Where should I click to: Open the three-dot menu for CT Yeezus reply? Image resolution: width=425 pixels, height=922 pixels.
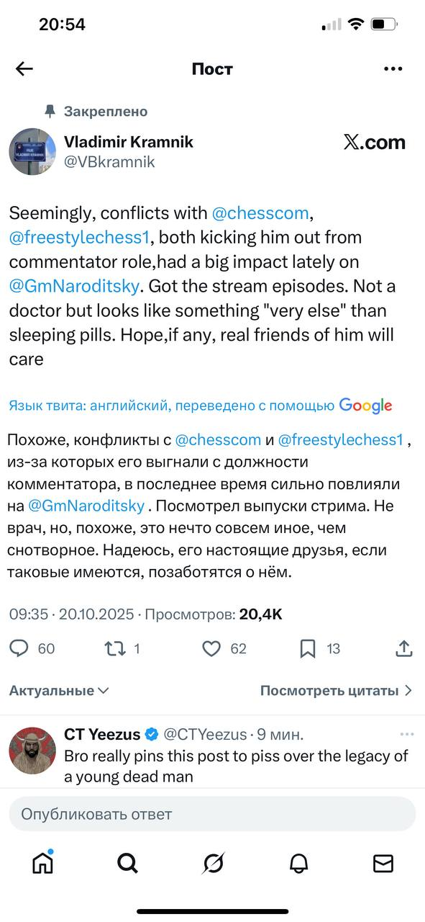click(404, 734)
